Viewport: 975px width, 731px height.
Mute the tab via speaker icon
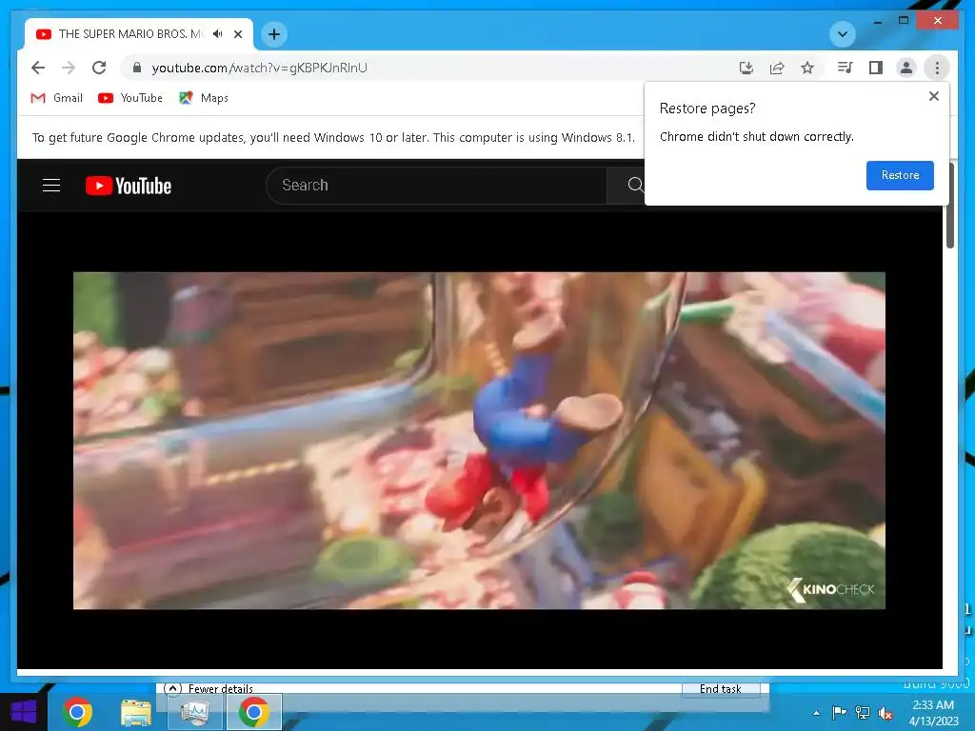[217, 34]
